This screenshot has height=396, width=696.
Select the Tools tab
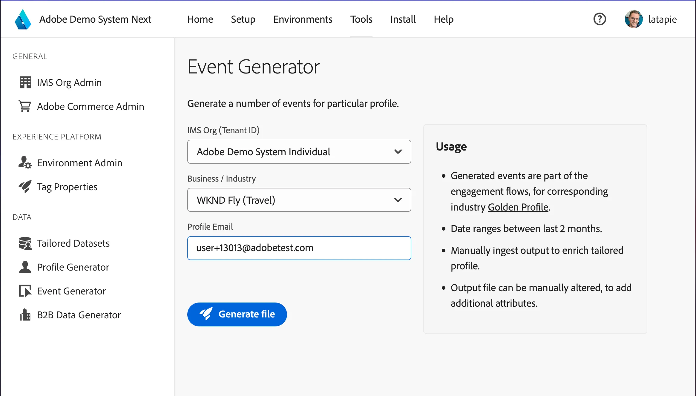pos(361,19)
